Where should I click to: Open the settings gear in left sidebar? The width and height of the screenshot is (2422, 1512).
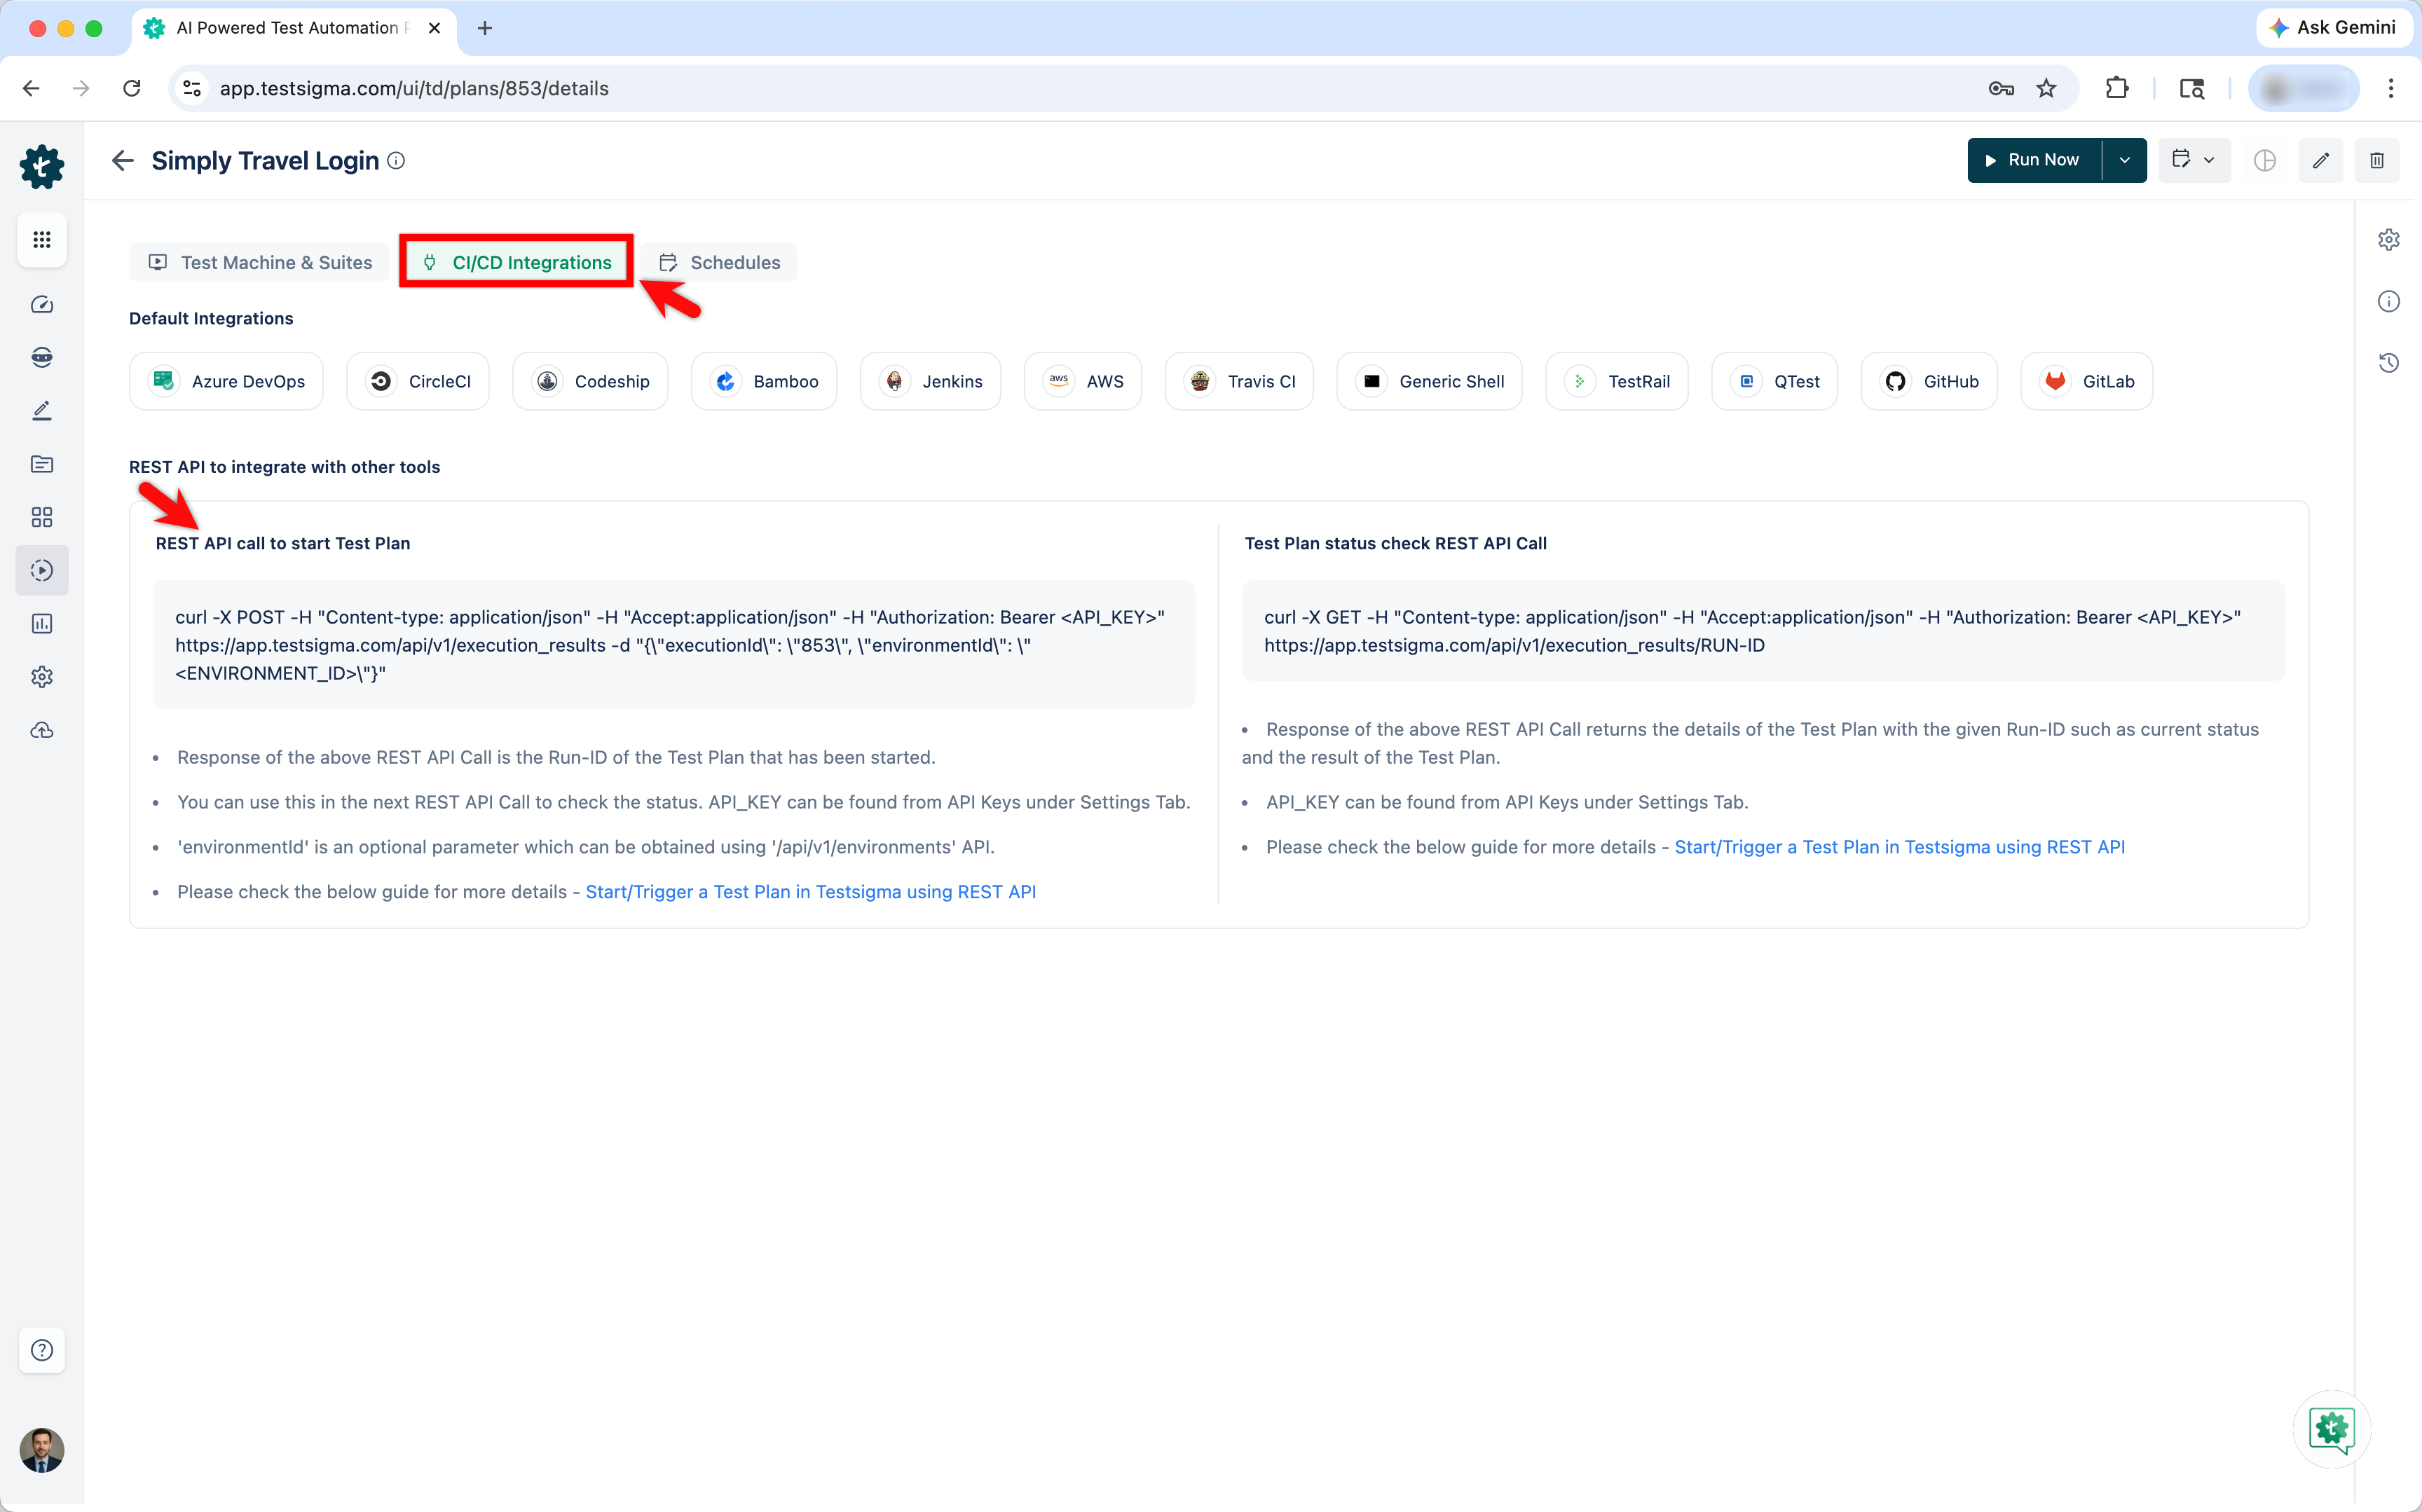click(42, 677)
